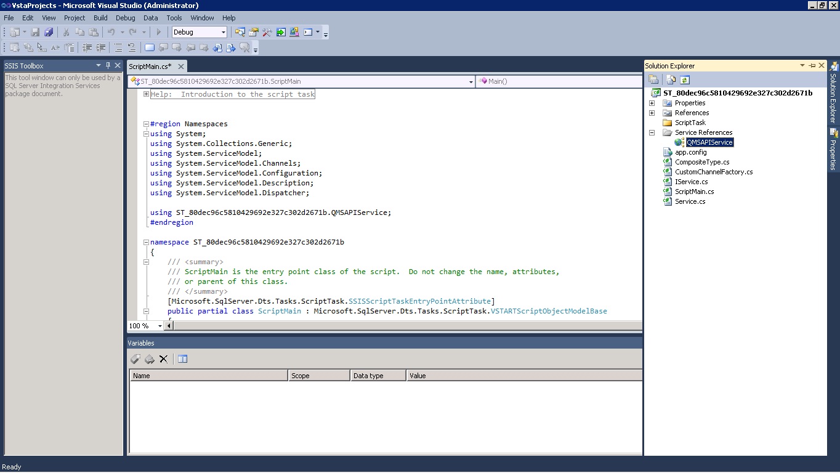Select CustomChannelFactory.cs file
840x473 pixels.
coord(714,172)
